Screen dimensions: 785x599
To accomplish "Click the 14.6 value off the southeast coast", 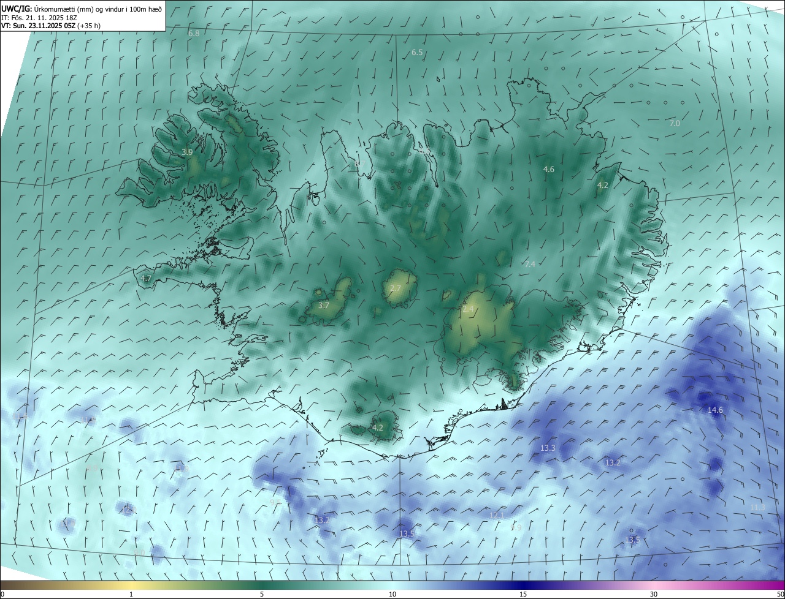I will (716, 410).
